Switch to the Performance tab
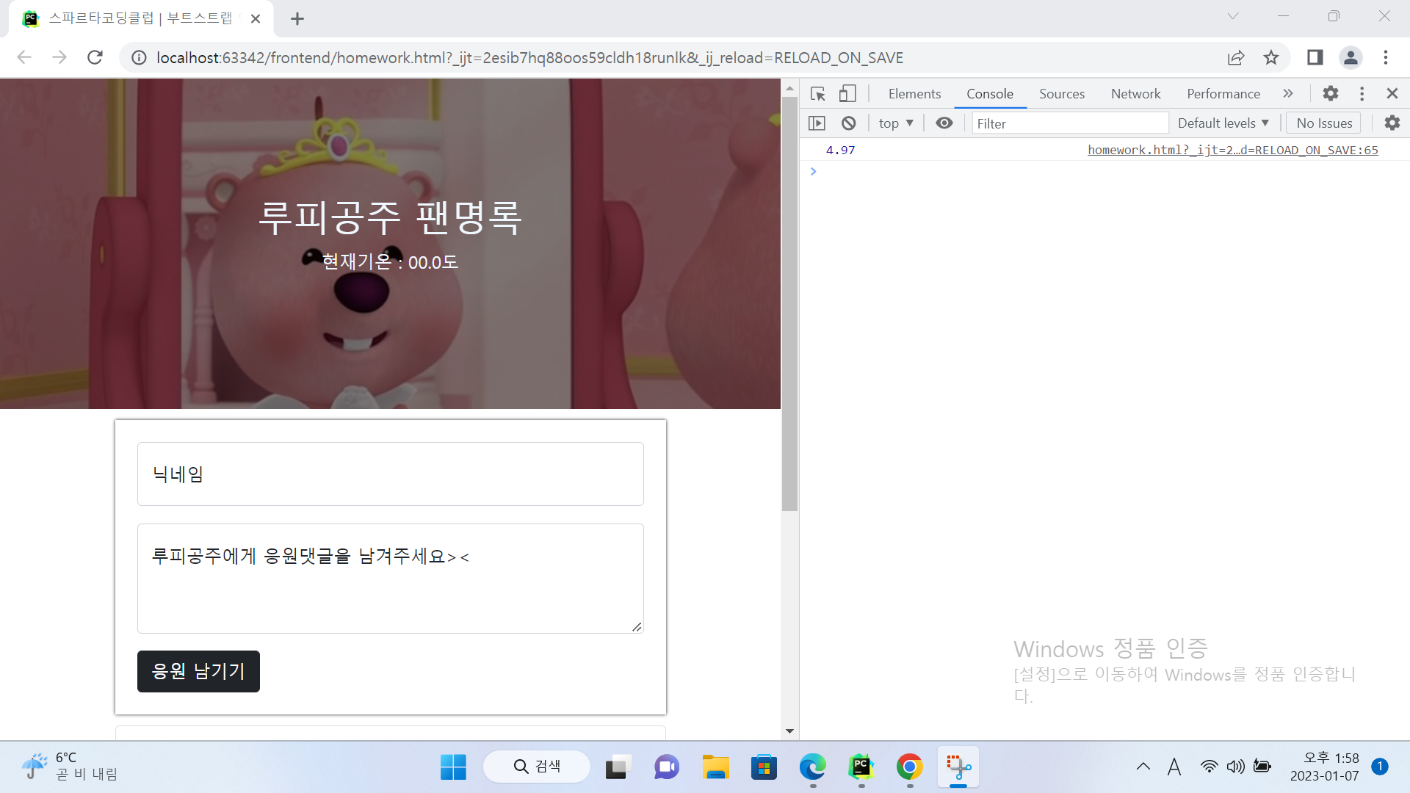The height and width of the screenshot is (793, 1410). (1223, 94)
